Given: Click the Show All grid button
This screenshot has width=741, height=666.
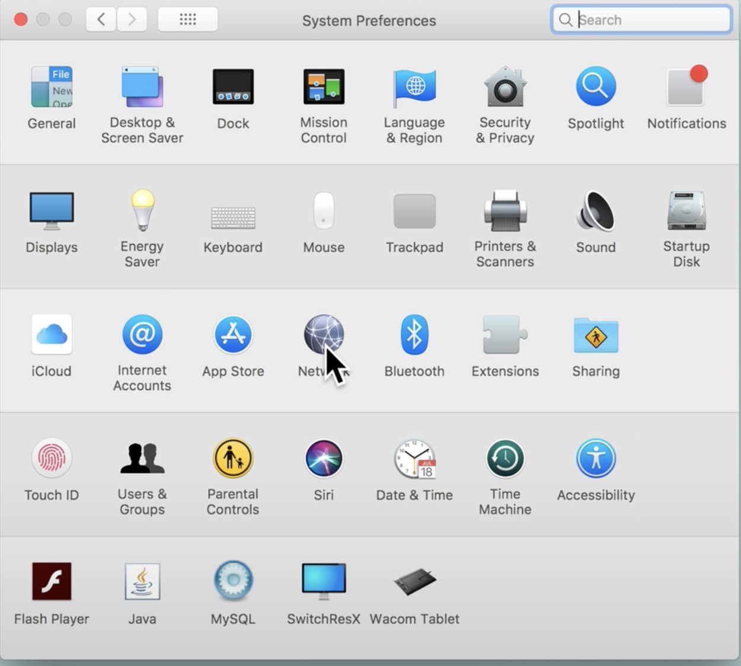Looking at the screenshot, I should pyautogui.click(x=188, y=20).
